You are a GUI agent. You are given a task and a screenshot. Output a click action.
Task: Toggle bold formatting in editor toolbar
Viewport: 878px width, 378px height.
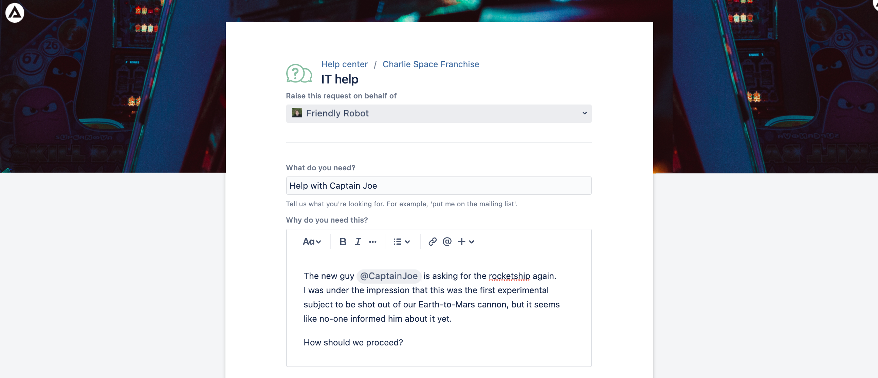click(x=343, y=242)
